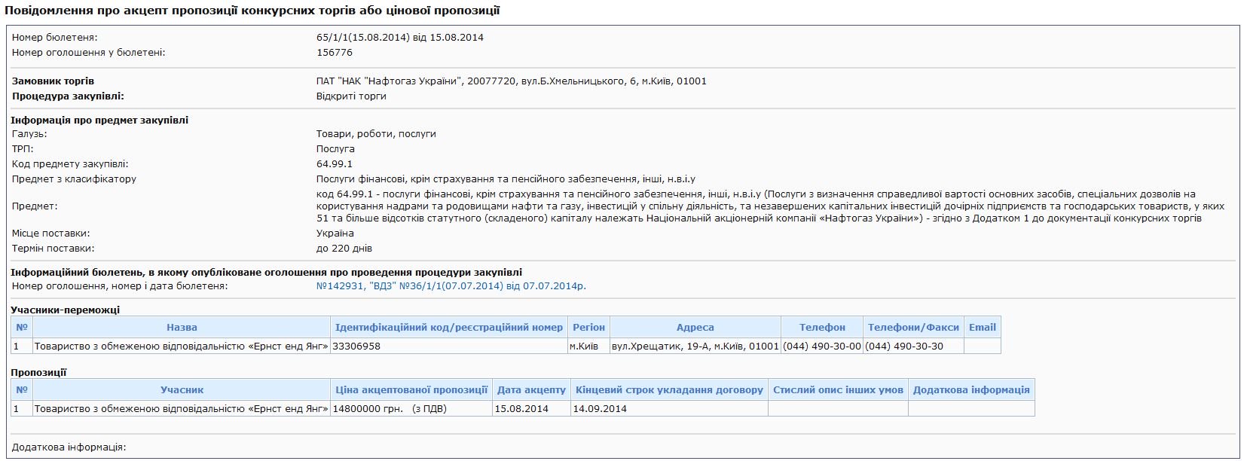Click classifier text 'Послуги фінансові, крім страхування'

(506, 179)
